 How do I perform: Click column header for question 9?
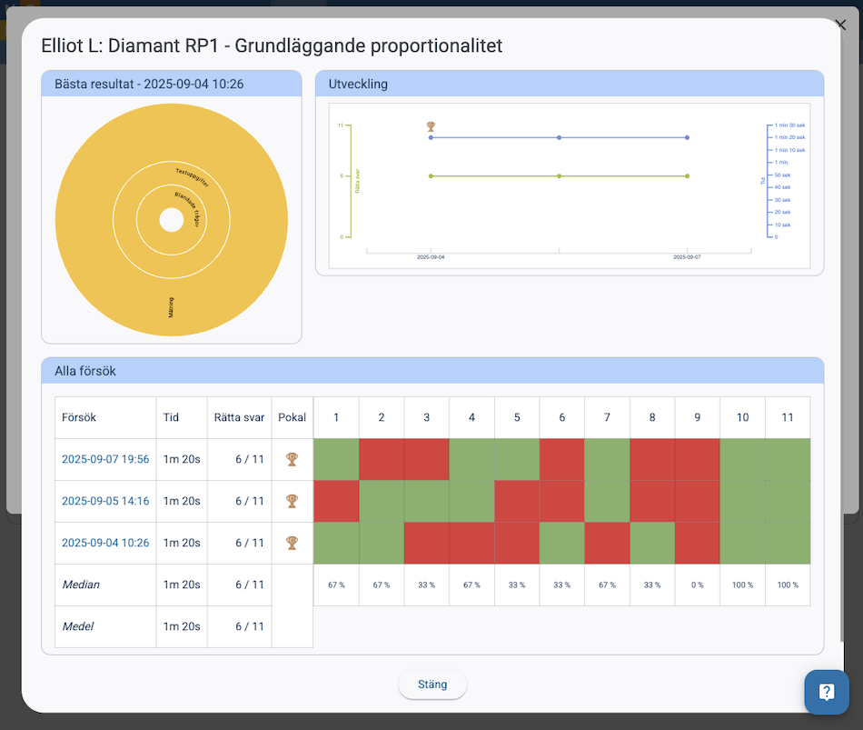coord(697,417)
